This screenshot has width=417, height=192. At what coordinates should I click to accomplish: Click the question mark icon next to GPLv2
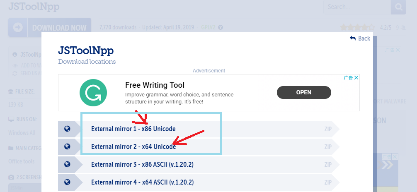(x=221, y=28)
